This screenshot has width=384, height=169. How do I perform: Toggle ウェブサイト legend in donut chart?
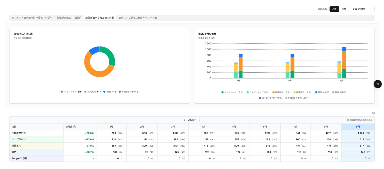(71, 92)
